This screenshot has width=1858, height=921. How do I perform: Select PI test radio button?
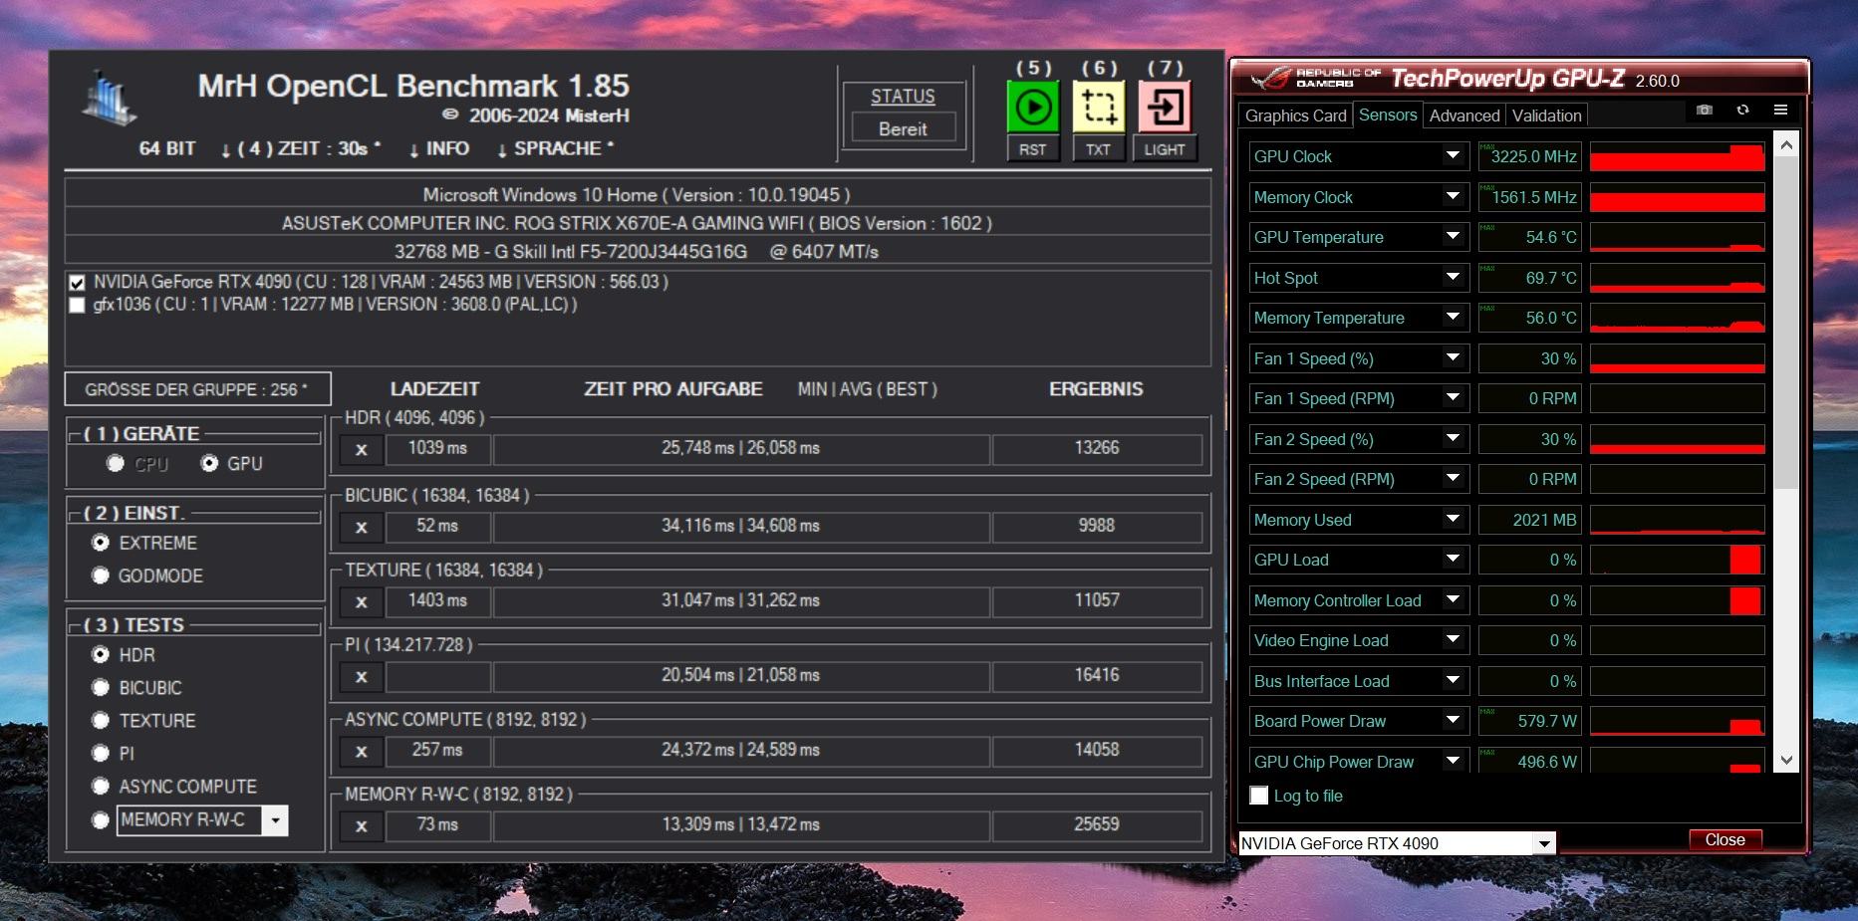coord(101,753)
